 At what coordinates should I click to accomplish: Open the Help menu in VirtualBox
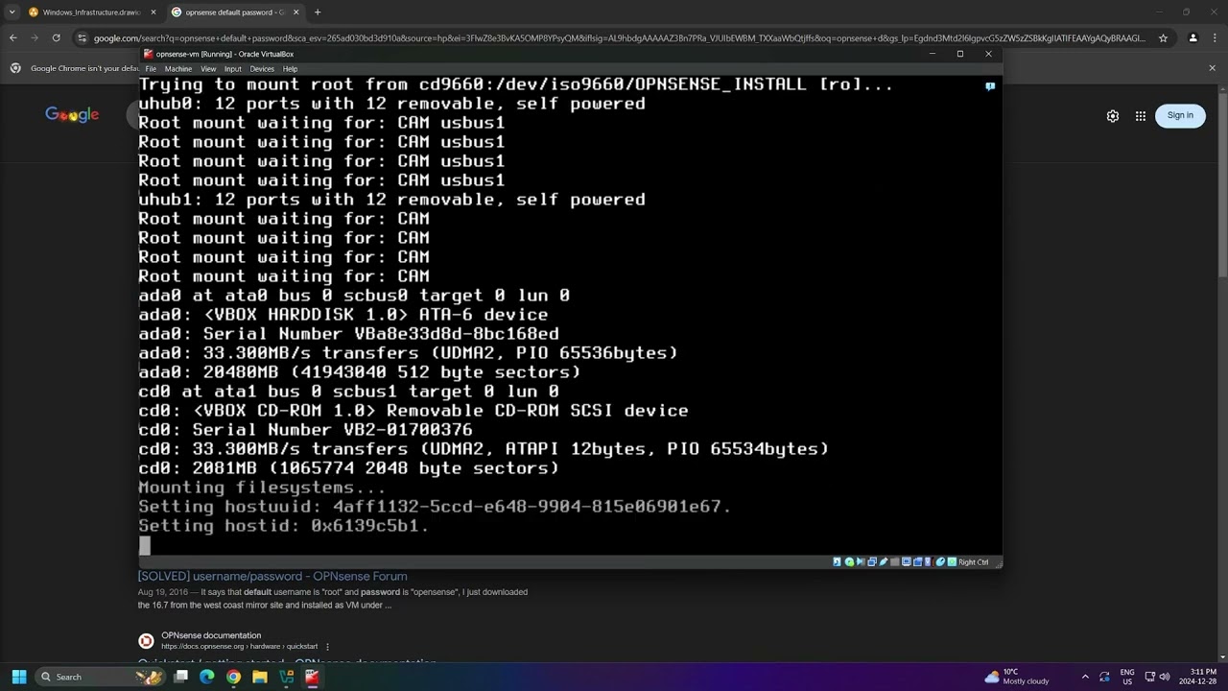tap(290, 69)
